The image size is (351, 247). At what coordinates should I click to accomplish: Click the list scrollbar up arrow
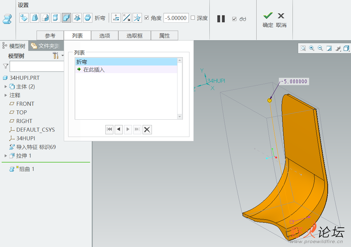click(x=179, y=60)
